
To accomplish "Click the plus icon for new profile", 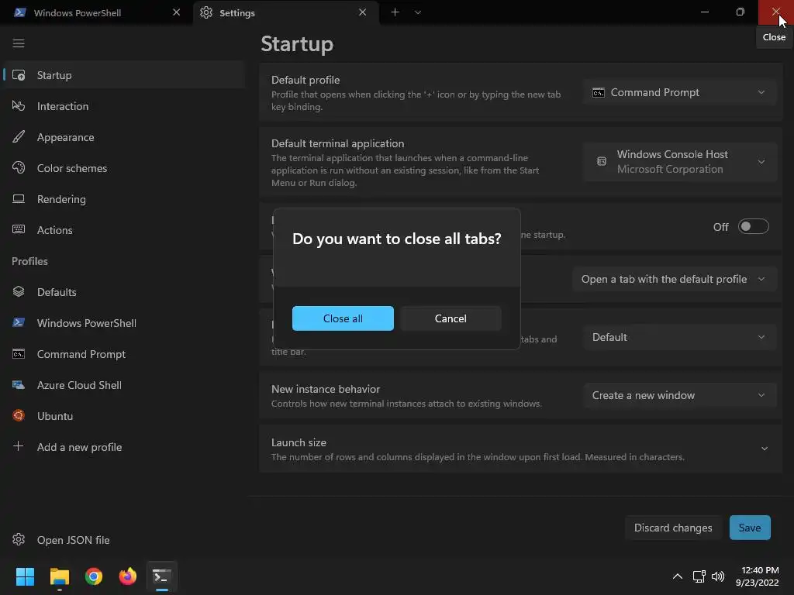I will pos(19,446).
